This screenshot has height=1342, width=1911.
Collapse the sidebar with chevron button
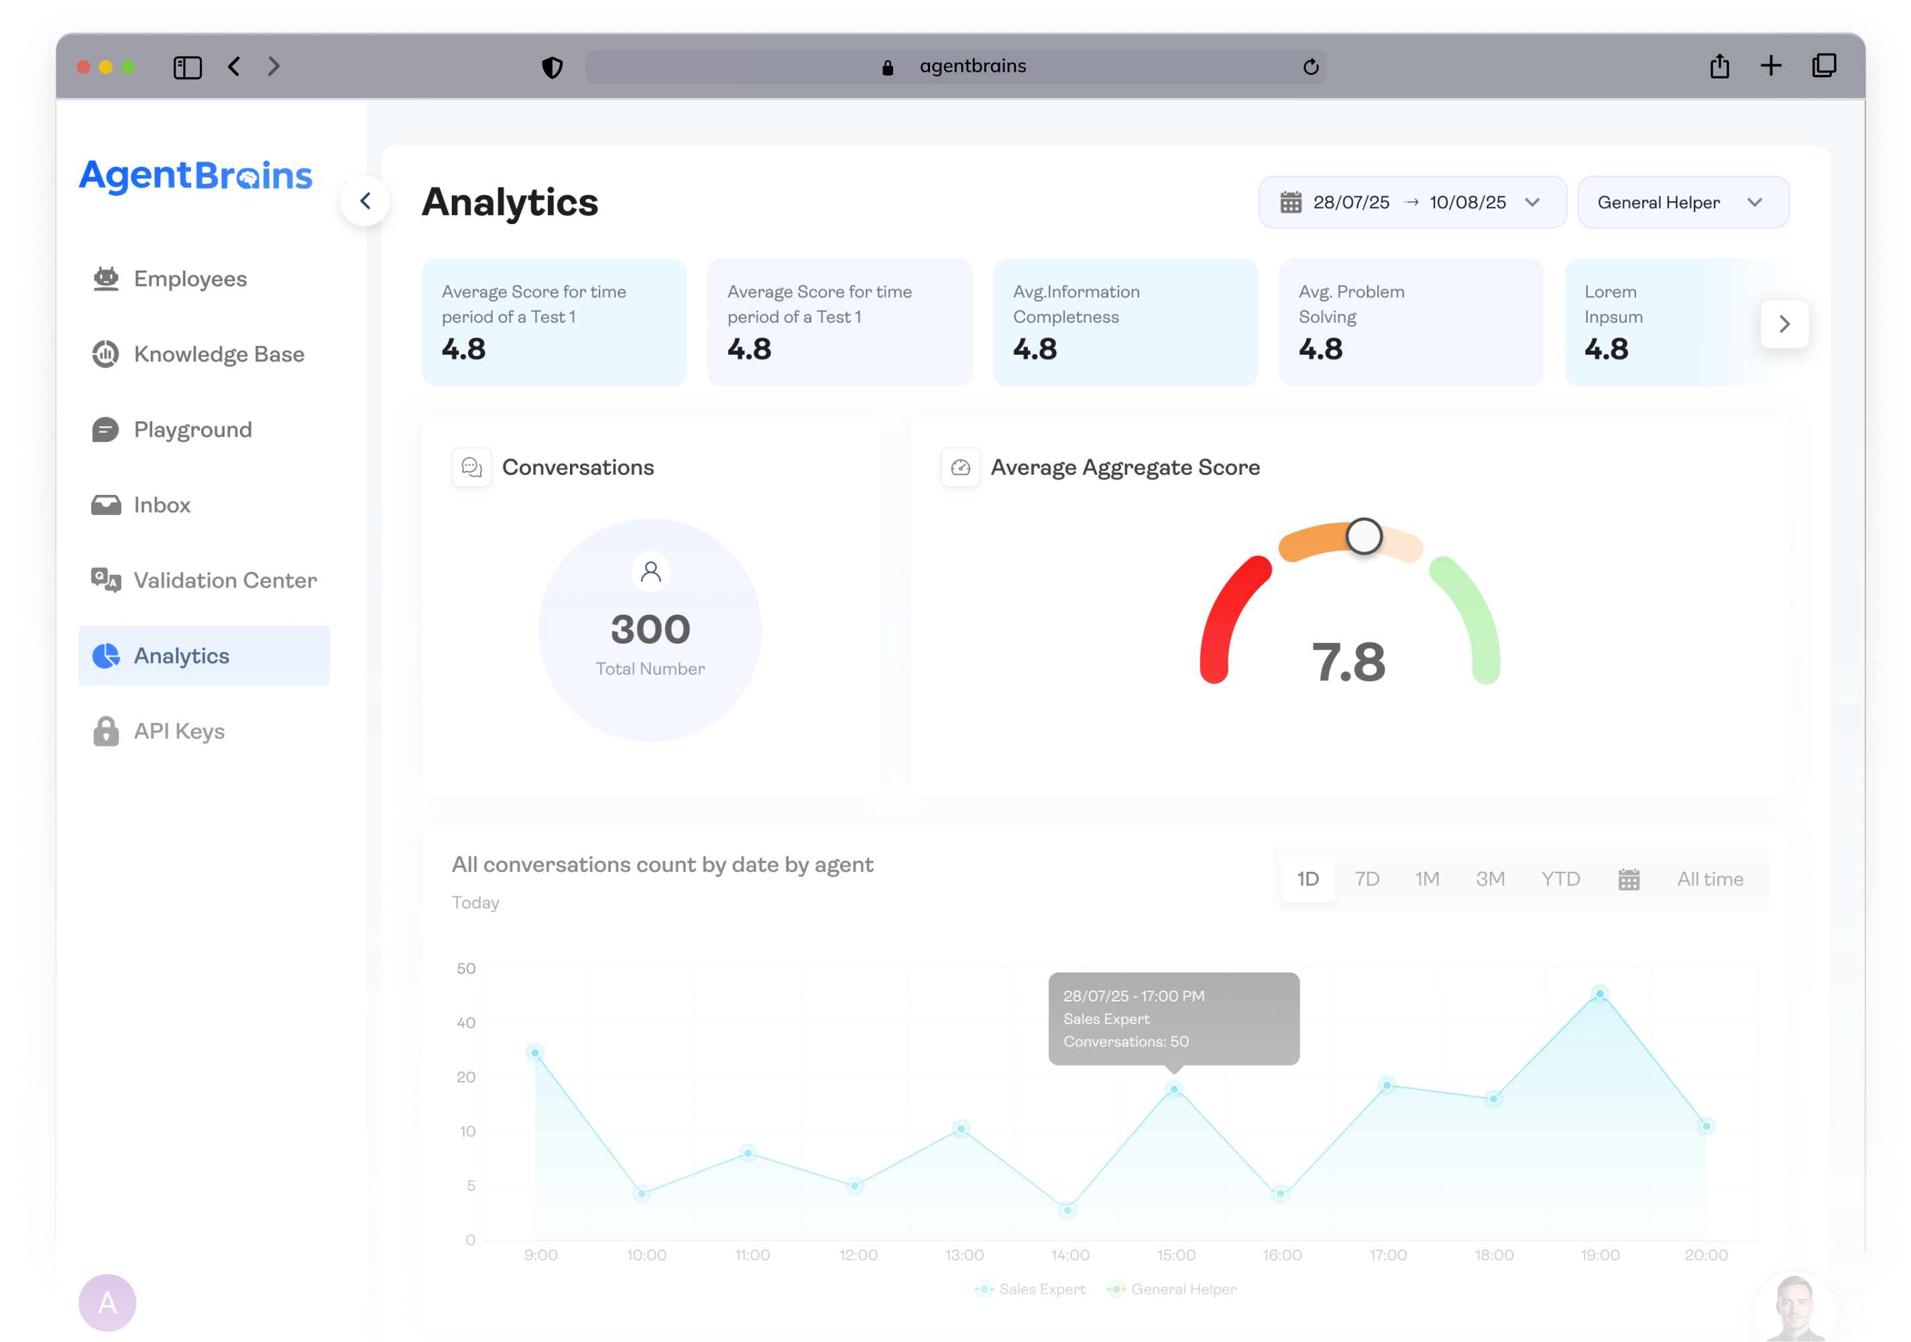tap(365, 201)
